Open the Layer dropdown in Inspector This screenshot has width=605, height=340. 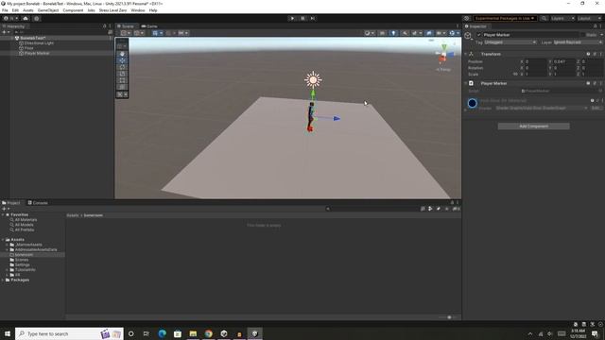tap(578, 42)
